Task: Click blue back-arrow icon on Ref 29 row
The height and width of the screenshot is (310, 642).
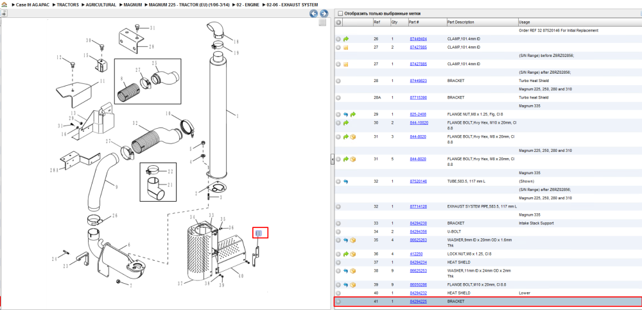Action: click(346, 115)
